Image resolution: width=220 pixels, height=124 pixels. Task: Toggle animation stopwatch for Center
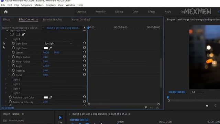(13, 52)
